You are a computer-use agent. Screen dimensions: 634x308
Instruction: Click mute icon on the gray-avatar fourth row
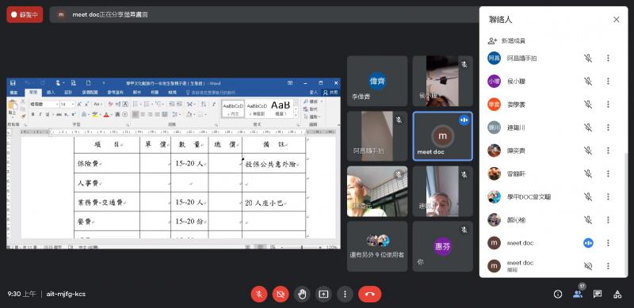coord(588,127)
